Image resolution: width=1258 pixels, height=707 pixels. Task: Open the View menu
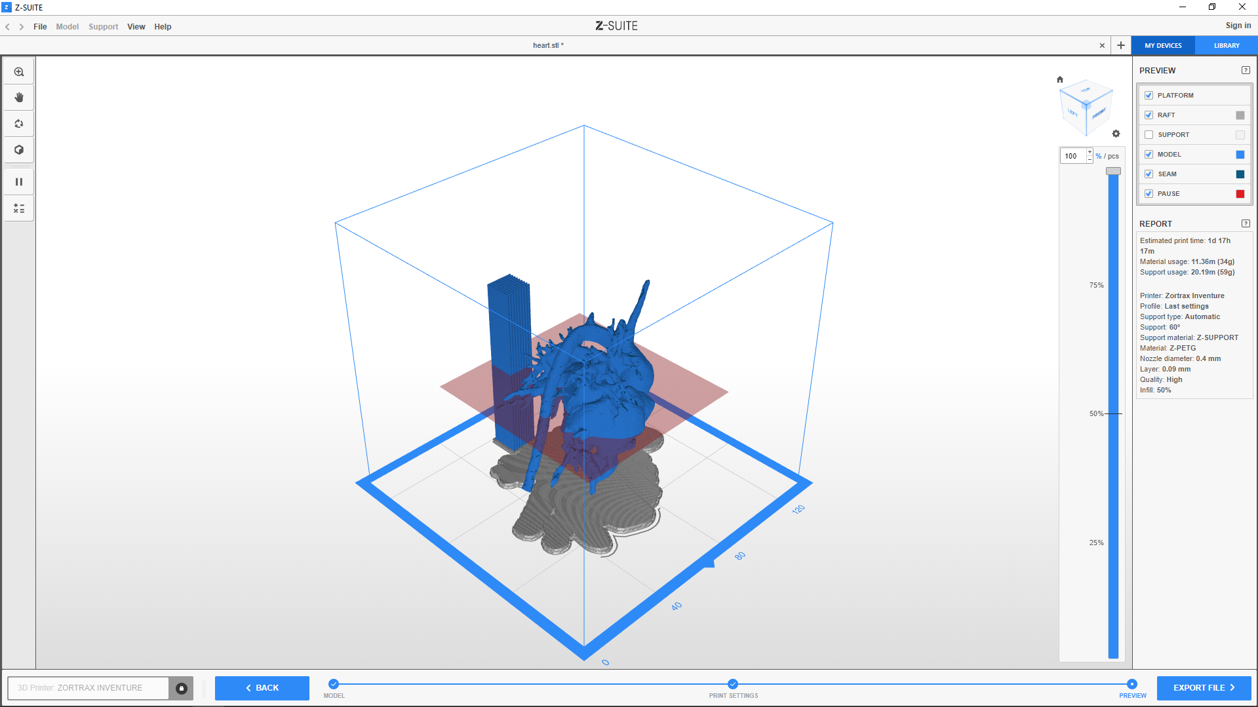pos(136,27)
